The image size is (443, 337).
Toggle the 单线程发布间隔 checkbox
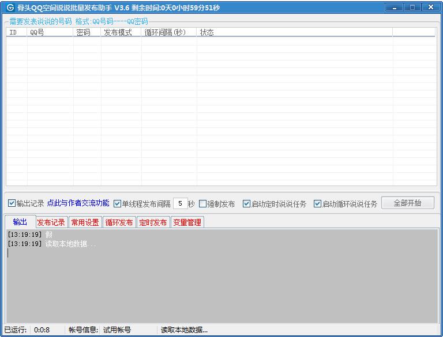point(118,203)
